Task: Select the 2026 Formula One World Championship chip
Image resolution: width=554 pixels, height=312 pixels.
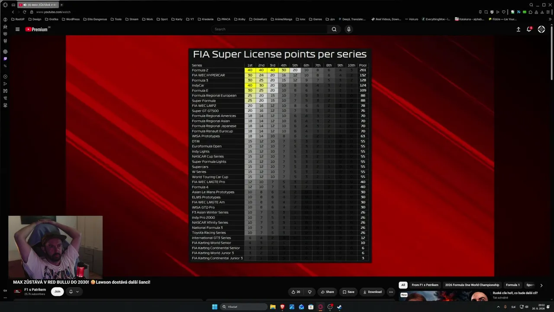Action: pos(472,285)
